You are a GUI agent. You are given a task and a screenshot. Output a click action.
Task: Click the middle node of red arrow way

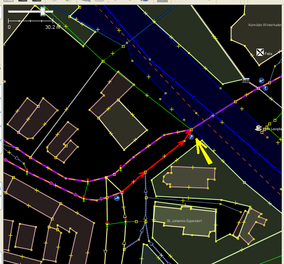coord(145,172)
